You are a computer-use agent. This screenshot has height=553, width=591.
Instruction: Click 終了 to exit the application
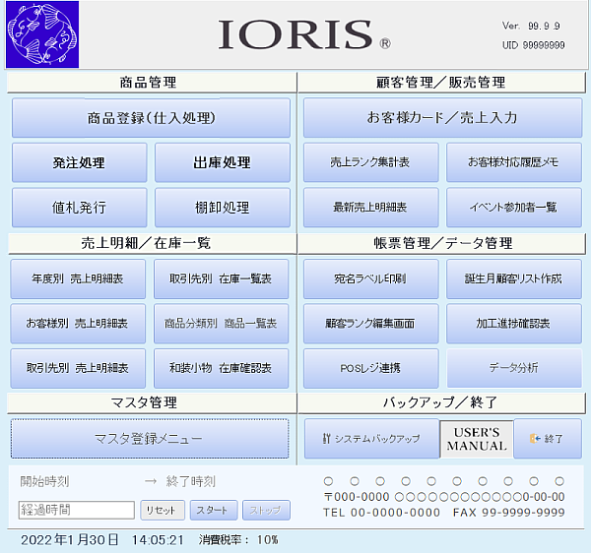point(548,439)
